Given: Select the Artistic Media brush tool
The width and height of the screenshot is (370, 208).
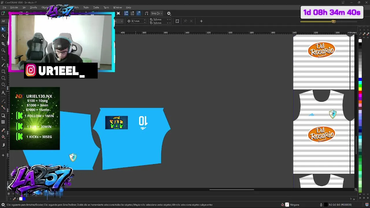Looking at the screenshot, I should pyautogui.click(x=3, y=65).
